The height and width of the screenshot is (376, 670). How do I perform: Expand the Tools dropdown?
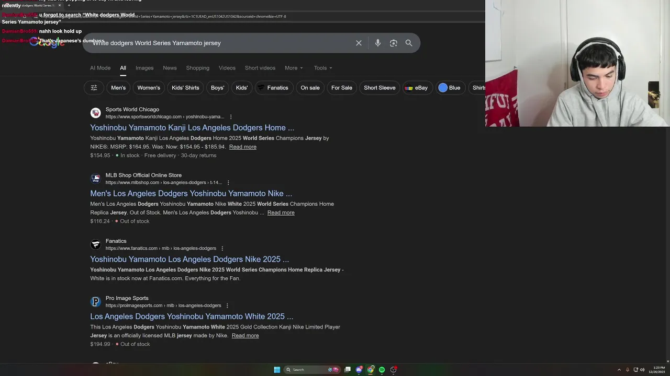[323, 68]
